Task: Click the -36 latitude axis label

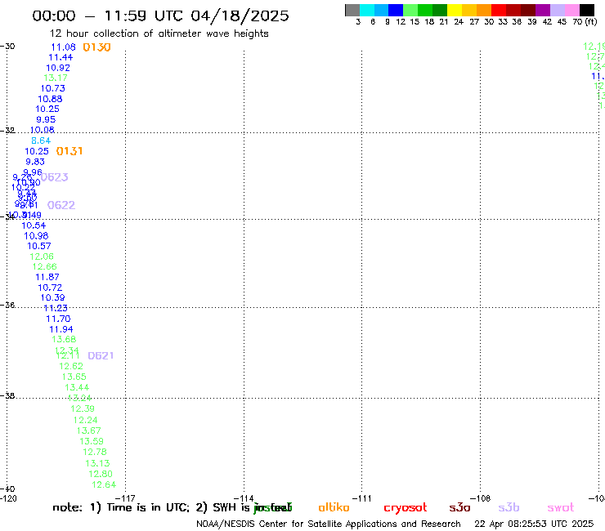Action: point(7,305)
